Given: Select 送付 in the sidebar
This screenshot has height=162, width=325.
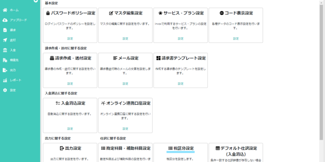Looking at the screenshot, I should pos(13,40).
